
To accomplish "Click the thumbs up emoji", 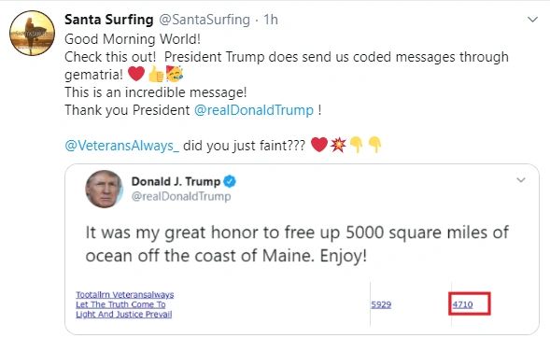I will pos(156,74).
